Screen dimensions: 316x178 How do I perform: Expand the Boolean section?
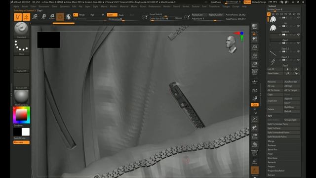pos(272,145)
